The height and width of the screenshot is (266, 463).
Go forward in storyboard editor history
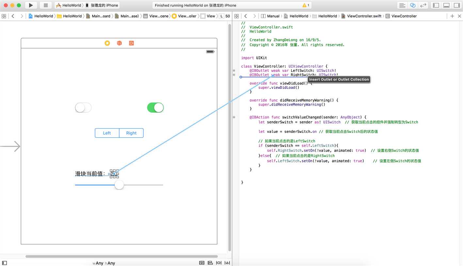coord(22,16)
